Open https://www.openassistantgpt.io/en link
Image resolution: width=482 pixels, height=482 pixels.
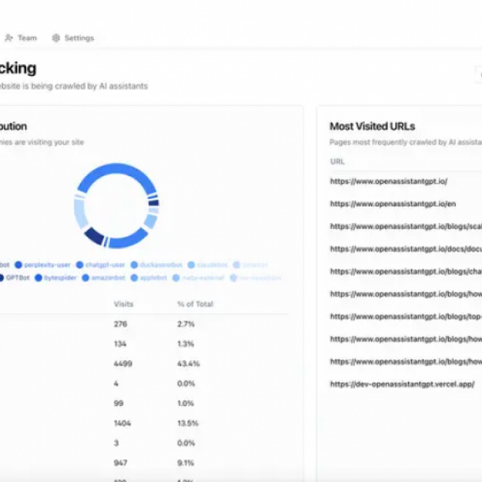point(393,204)
